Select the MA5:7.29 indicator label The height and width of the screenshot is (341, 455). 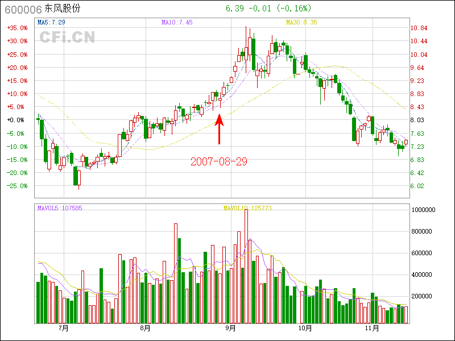tap(51, 22)
